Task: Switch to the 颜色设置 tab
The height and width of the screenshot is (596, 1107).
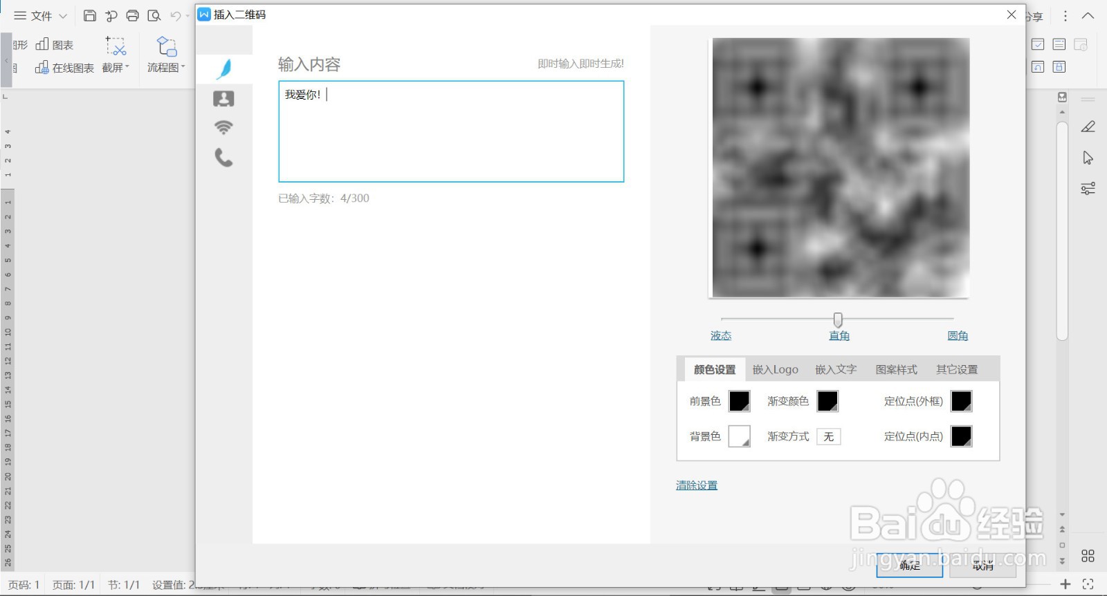Action: pyautogui.click(x=715, y=369)
